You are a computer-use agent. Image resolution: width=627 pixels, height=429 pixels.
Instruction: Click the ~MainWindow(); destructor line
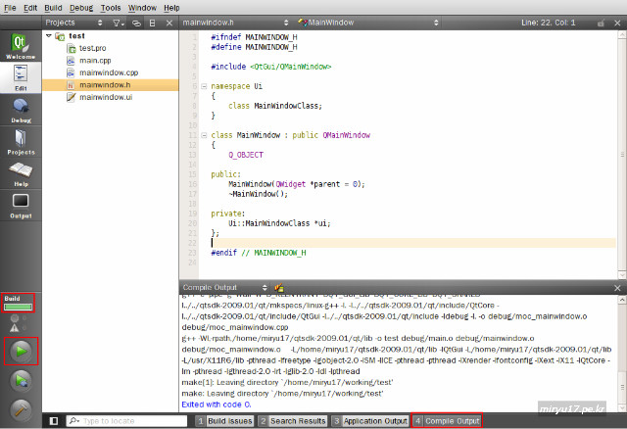[258, 194]
